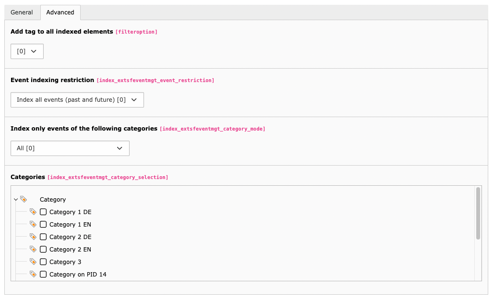Collapse the Category tree root node
Image resolution: width=494 pixels, height=300 pixels.
pos(16,199)
